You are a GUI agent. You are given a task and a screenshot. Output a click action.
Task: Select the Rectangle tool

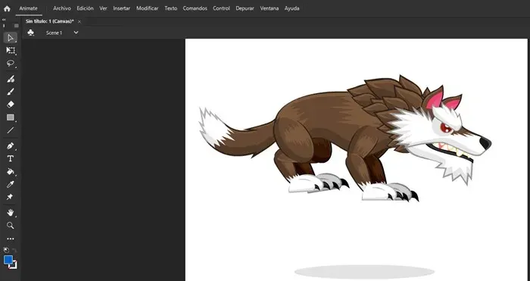[11, 117]
